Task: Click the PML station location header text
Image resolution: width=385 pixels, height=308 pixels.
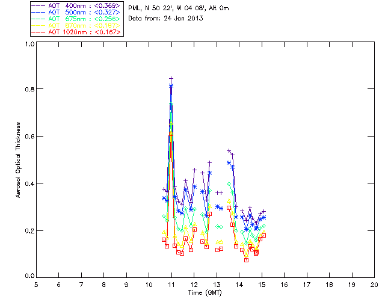Action: point(179,8)
